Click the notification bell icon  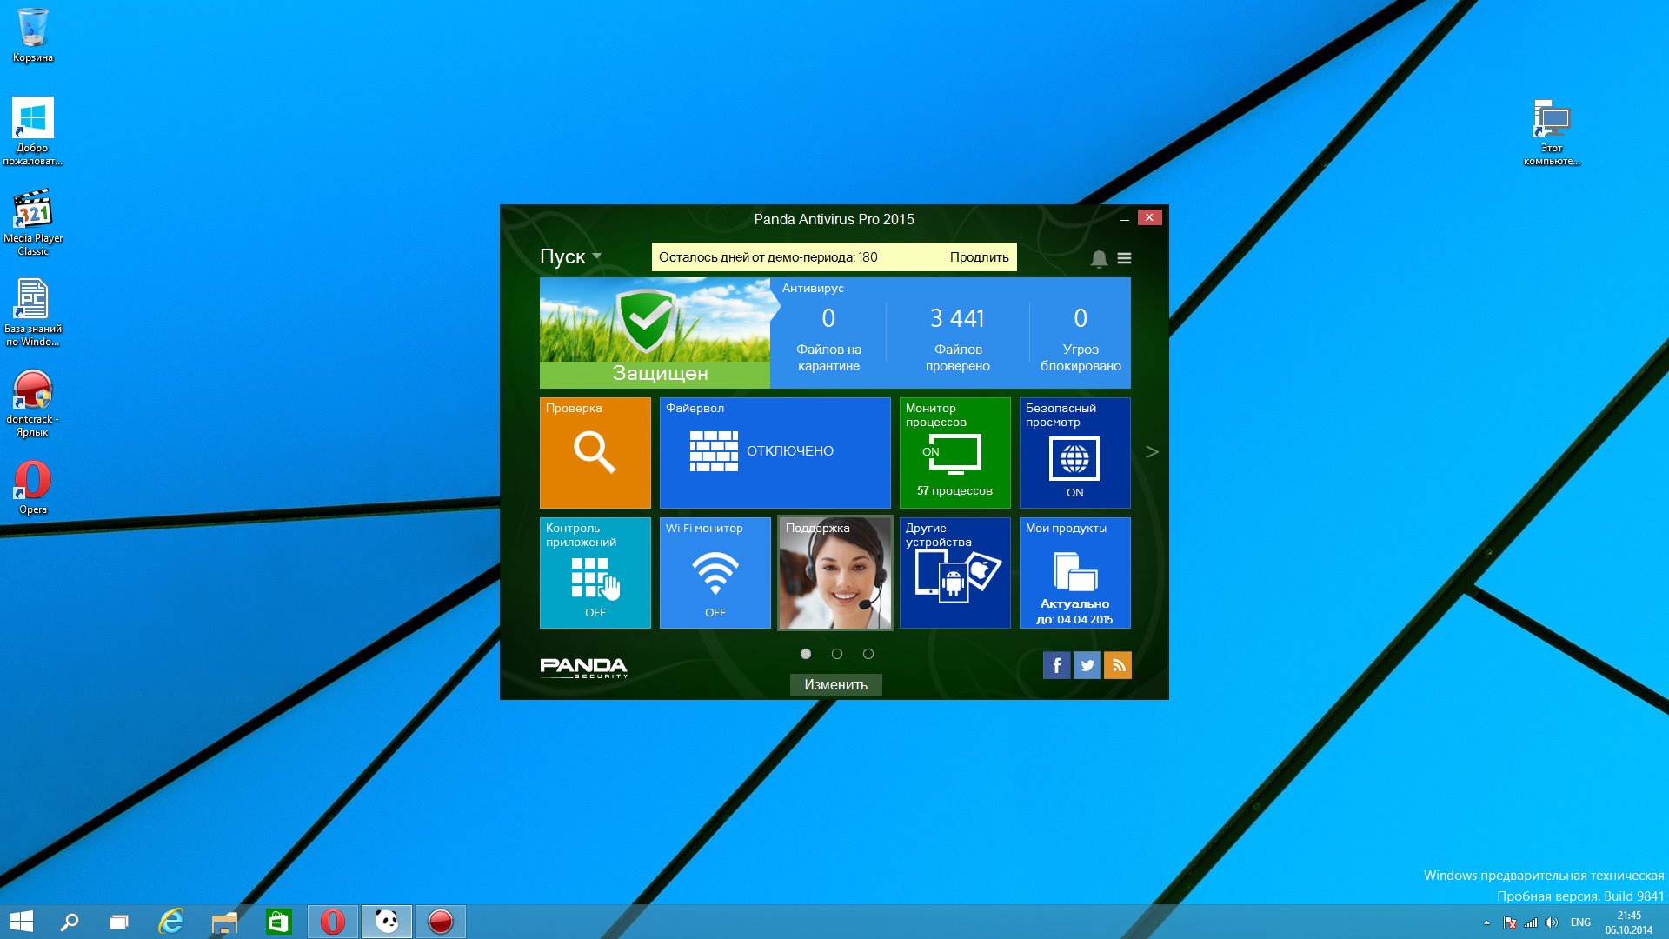click(1099, 258)
